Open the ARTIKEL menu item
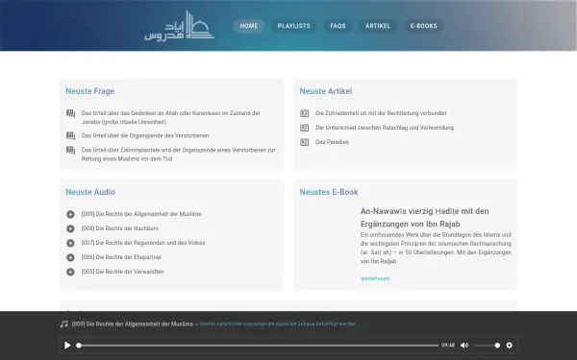 (378, 26)
